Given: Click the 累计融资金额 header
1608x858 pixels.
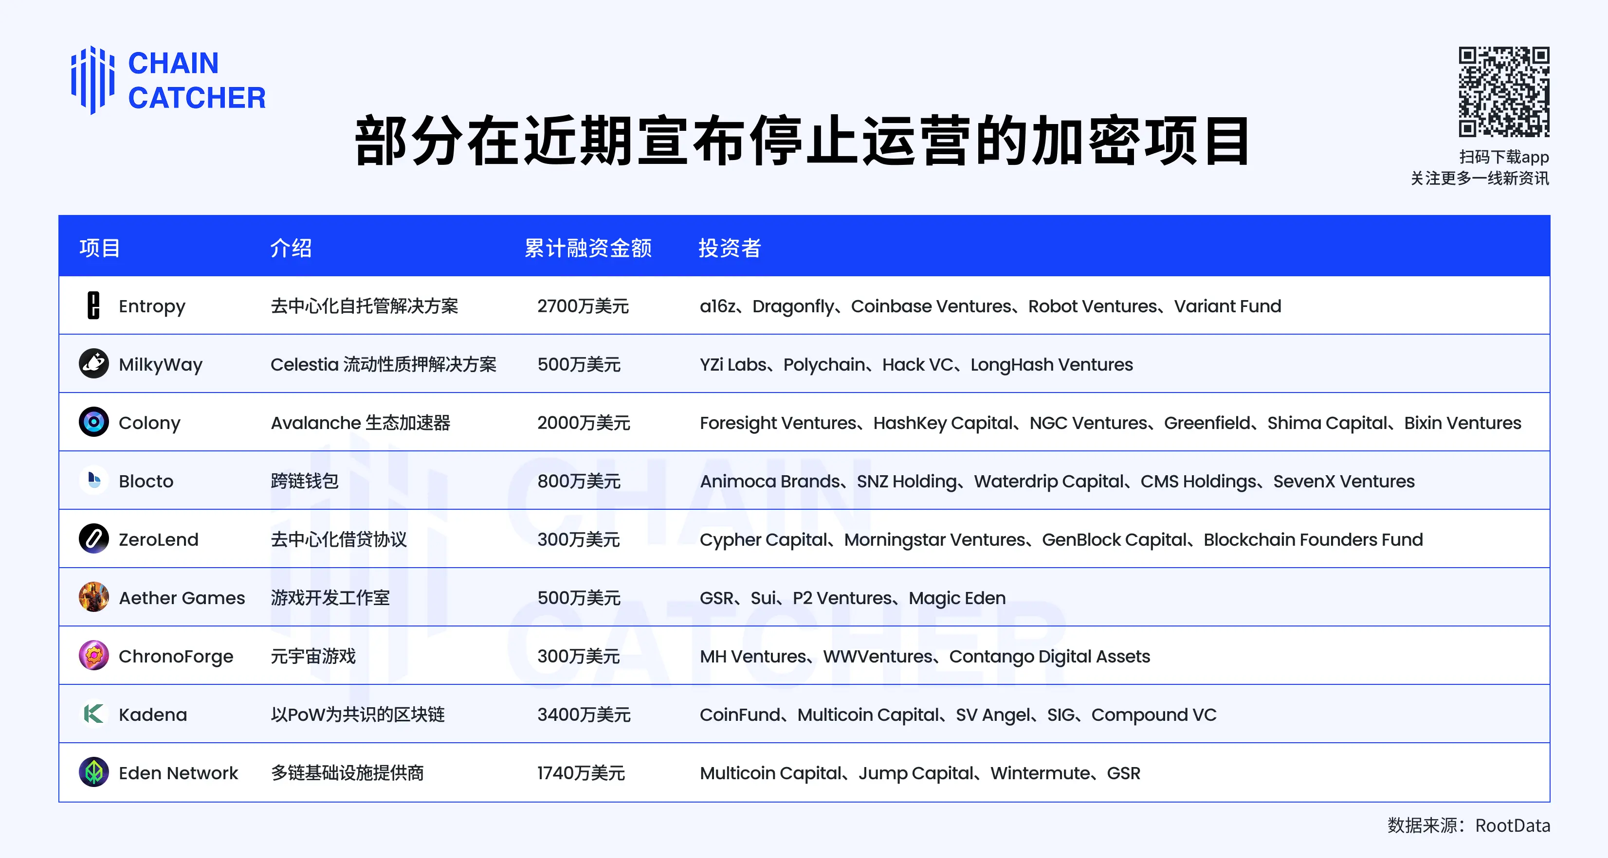Looking at the screenshot, I should [x=589, y=247].
